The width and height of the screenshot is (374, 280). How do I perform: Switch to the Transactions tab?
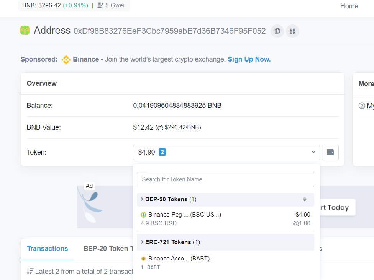coord(48,249)
